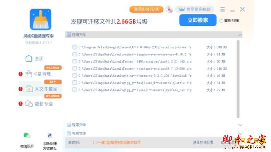271x152 pixels.
Task: Check the 9.7.13-296.zip file checkbox
Action: (x=75, y=68)
